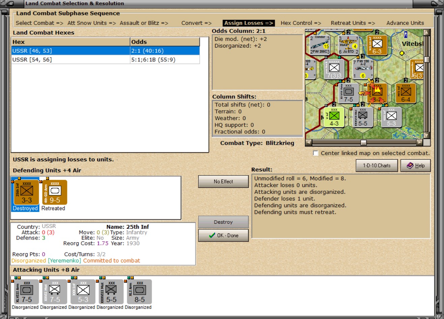Click the Hex Control subphase label
444x319 pixels.
pos(301,23)
